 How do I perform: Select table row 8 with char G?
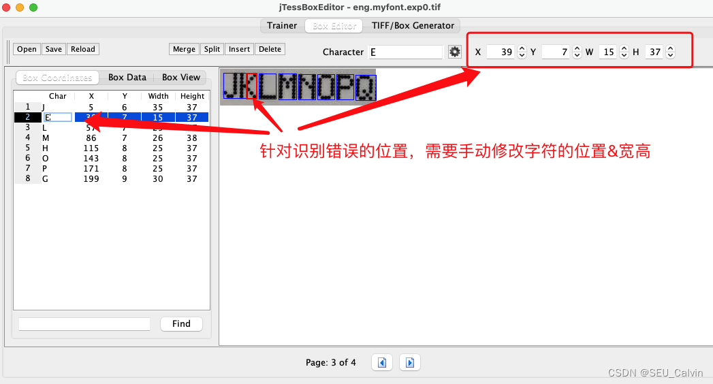(112, 178)
